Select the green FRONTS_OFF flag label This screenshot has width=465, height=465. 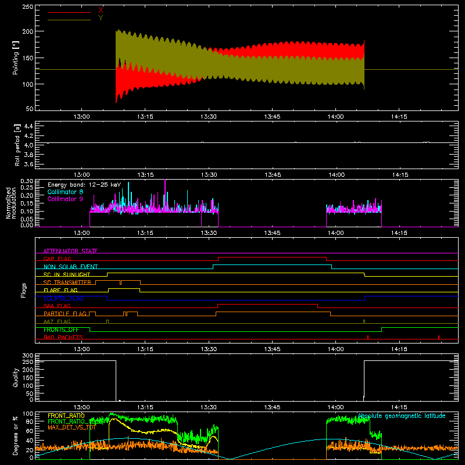coord(61,330)
